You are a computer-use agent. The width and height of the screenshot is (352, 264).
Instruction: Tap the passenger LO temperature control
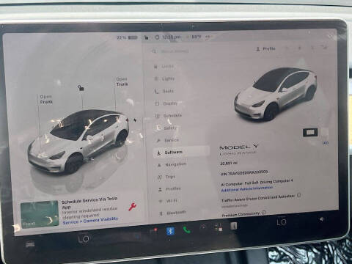tap(282, 222)
